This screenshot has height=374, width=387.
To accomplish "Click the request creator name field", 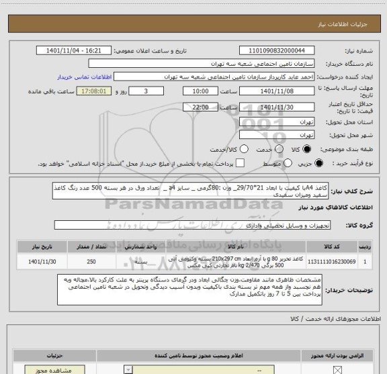I will click(x=214, y=77).
